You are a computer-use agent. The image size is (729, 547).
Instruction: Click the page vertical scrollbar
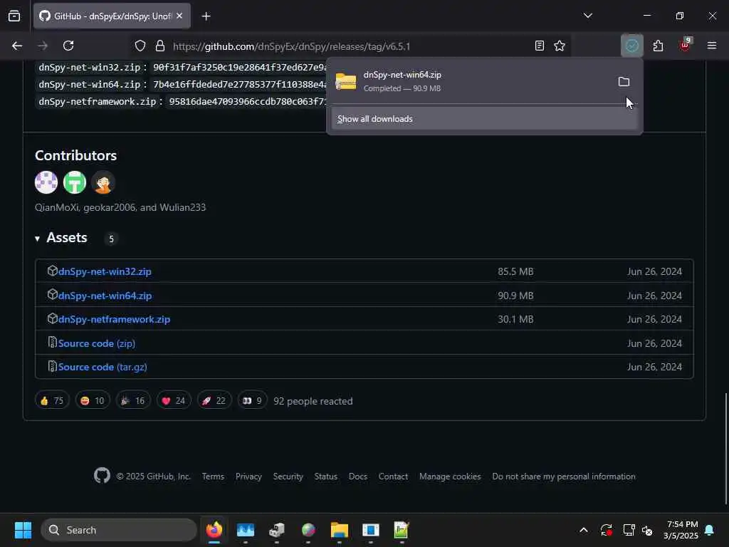[725, 448]
